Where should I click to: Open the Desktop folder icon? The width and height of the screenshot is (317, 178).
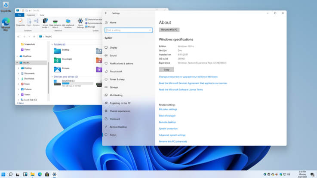(x=57, y=51)
